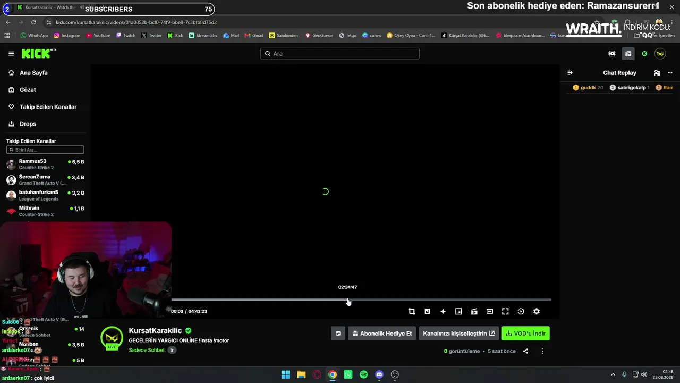Click the KursatKarakilic channel name

(x=155, y=331)
